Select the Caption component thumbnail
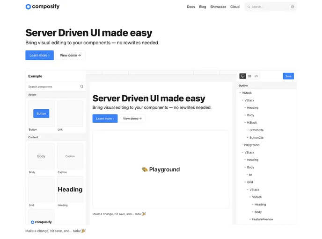 pos(70,156)
